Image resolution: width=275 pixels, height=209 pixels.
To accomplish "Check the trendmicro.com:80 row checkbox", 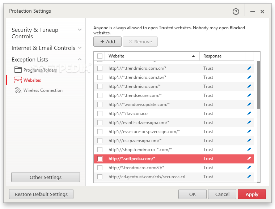I will (100, 168).
